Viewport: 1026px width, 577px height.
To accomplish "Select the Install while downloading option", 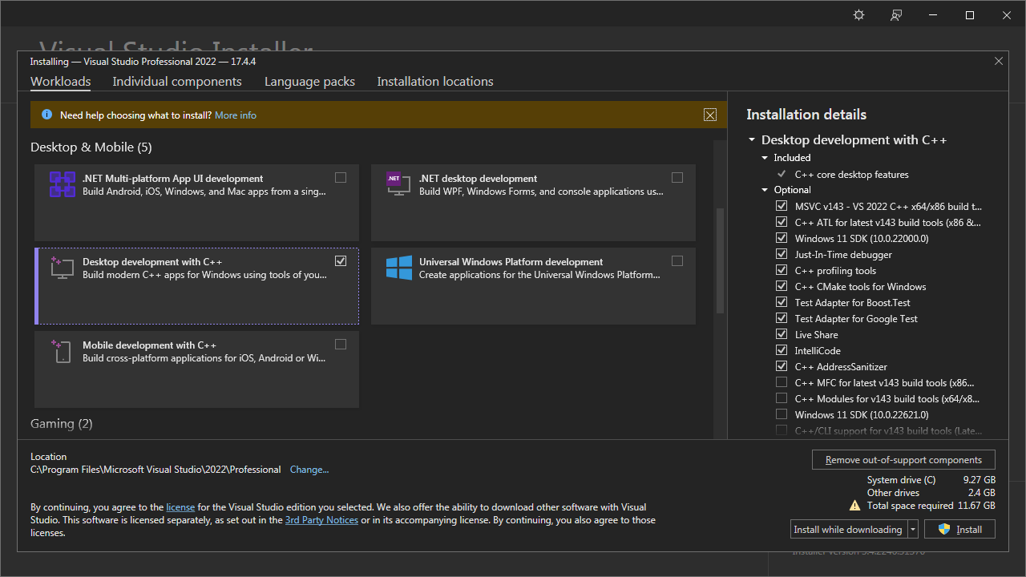I will coord(848,530).
